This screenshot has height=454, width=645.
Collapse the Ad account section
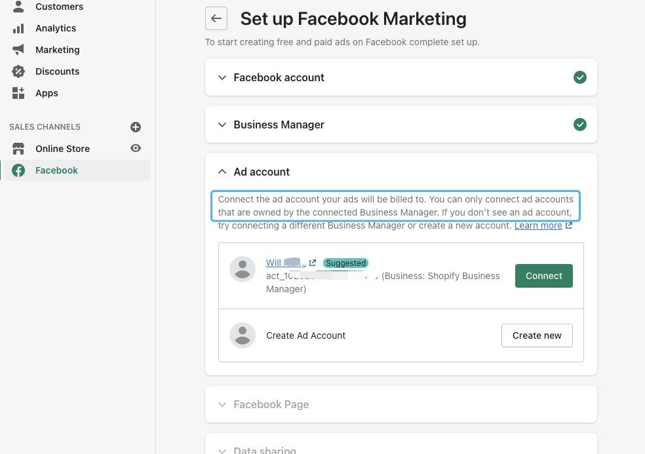[x=222, y=172]
